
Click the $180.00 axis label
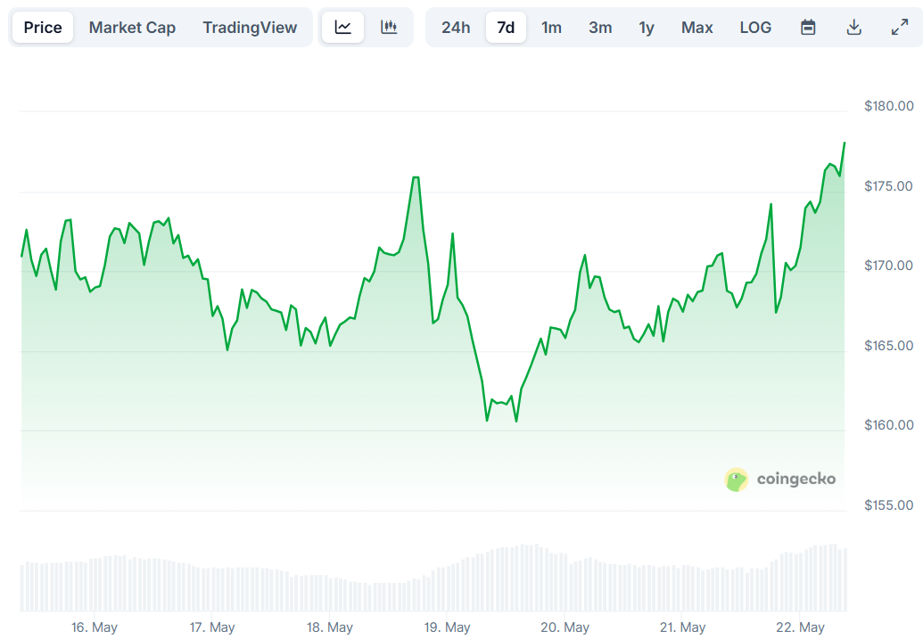pyautogui.click(x=888, y=106)
